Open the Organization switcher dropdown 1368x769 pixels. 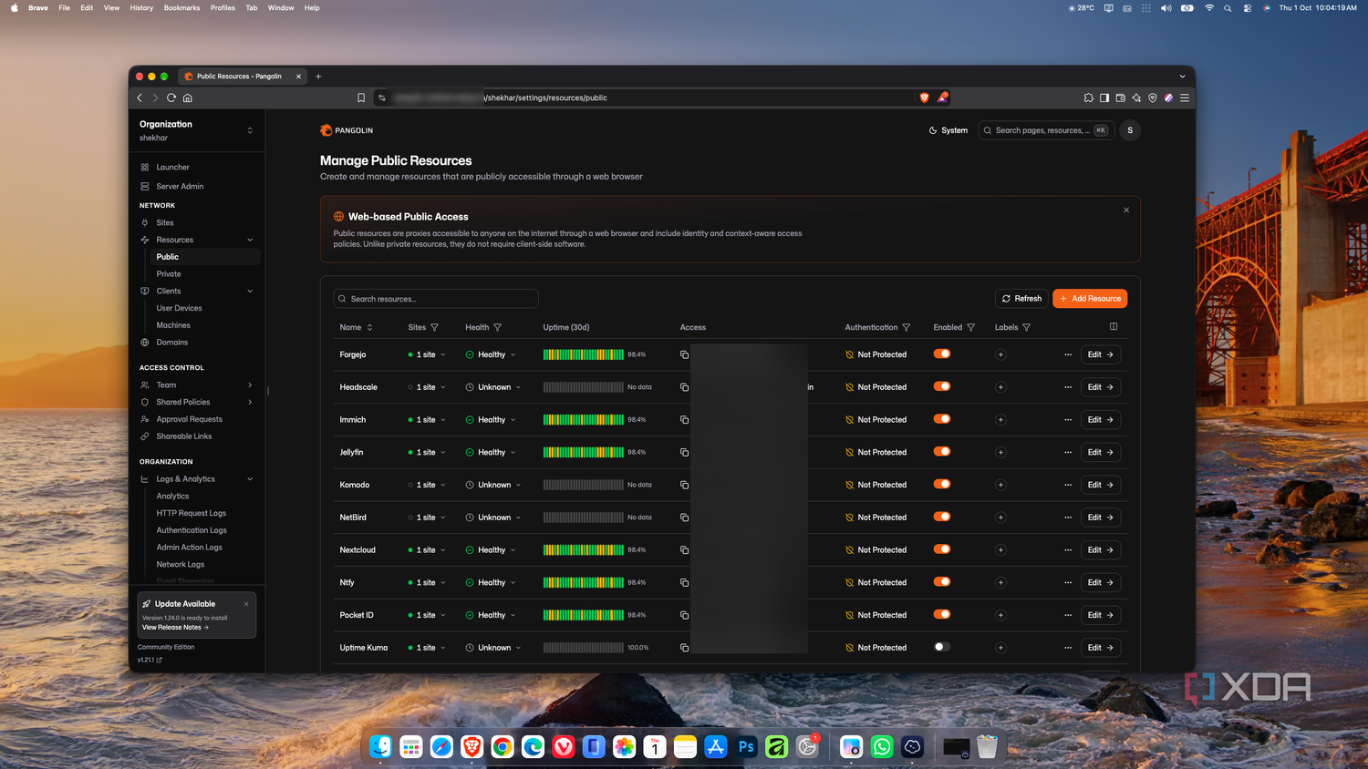point(196,130)
